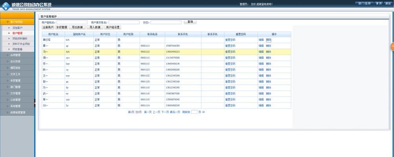
Task: Click the 导出数据 button
Action: pyautogui.click(x=77, y=27)
